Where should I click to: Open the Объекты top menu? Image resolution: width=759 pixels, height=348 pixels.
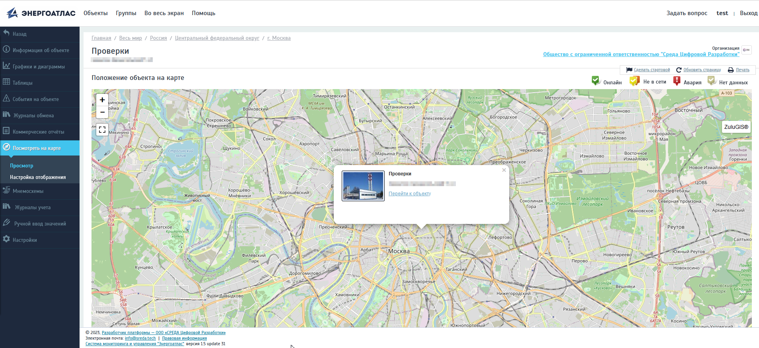click(95, 13)
